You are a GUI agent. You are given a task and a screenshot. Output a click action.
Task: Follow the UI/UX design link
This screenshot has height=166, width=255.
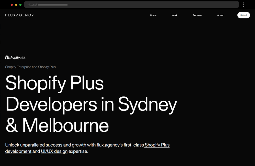(54, 151)
